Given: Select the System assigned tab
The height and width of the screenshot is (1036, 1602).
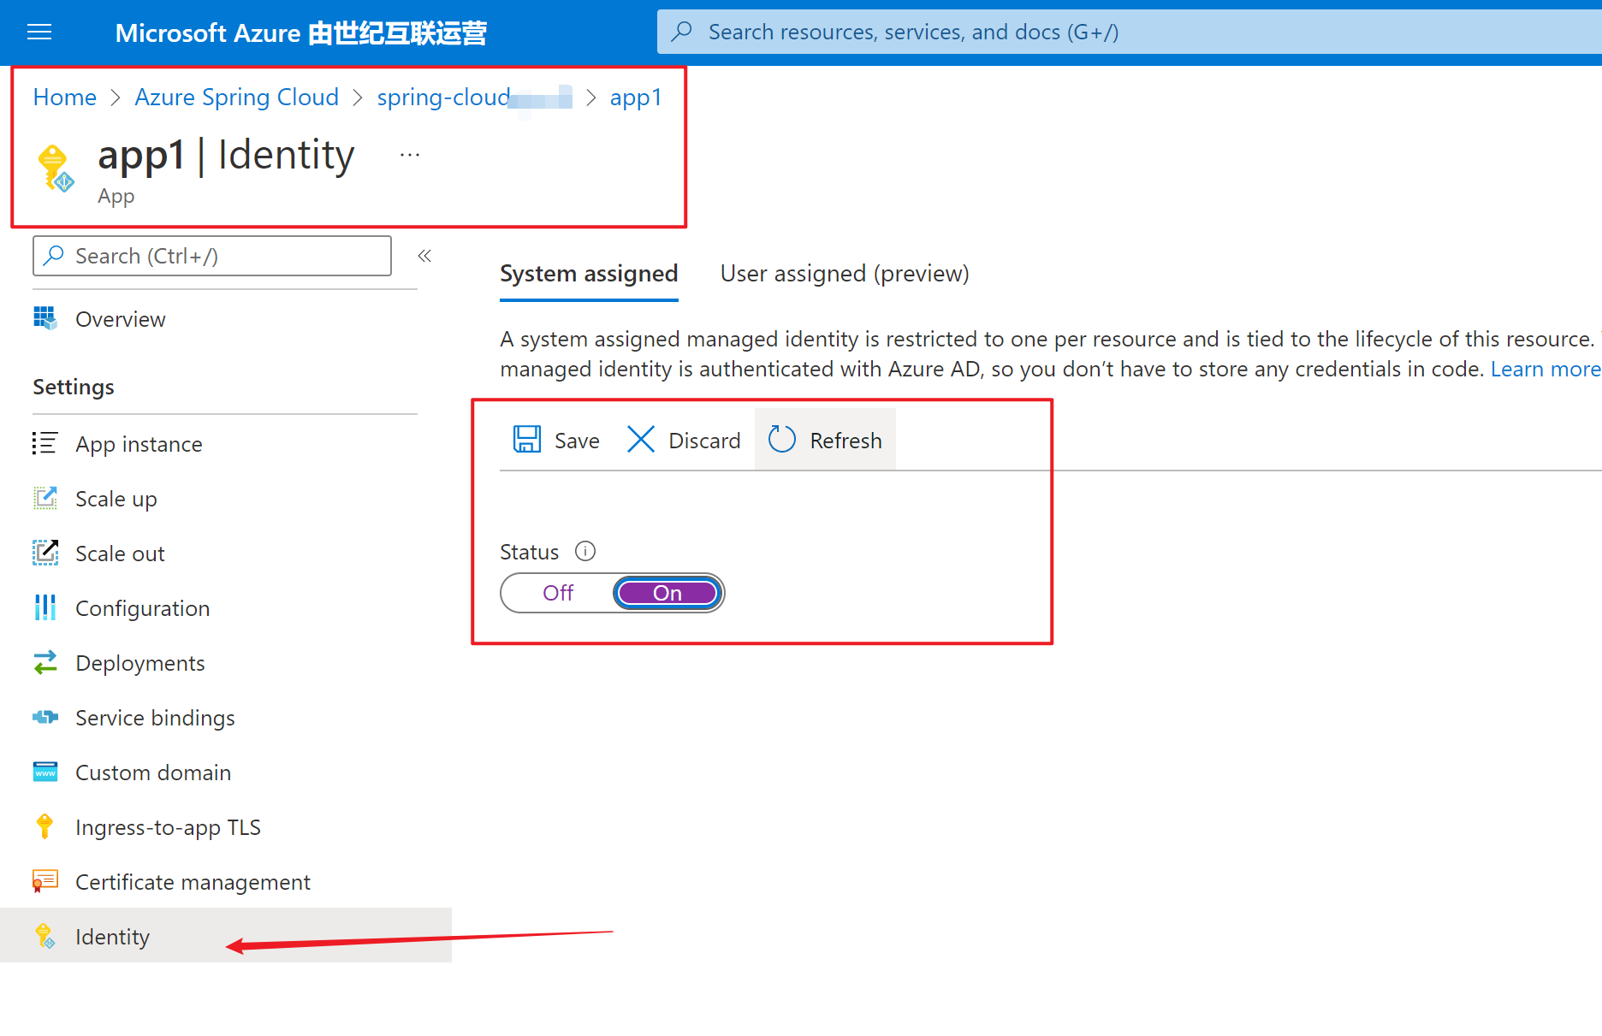Looking at the screenshot, I should pyautogui.click(x=589, y=274).
